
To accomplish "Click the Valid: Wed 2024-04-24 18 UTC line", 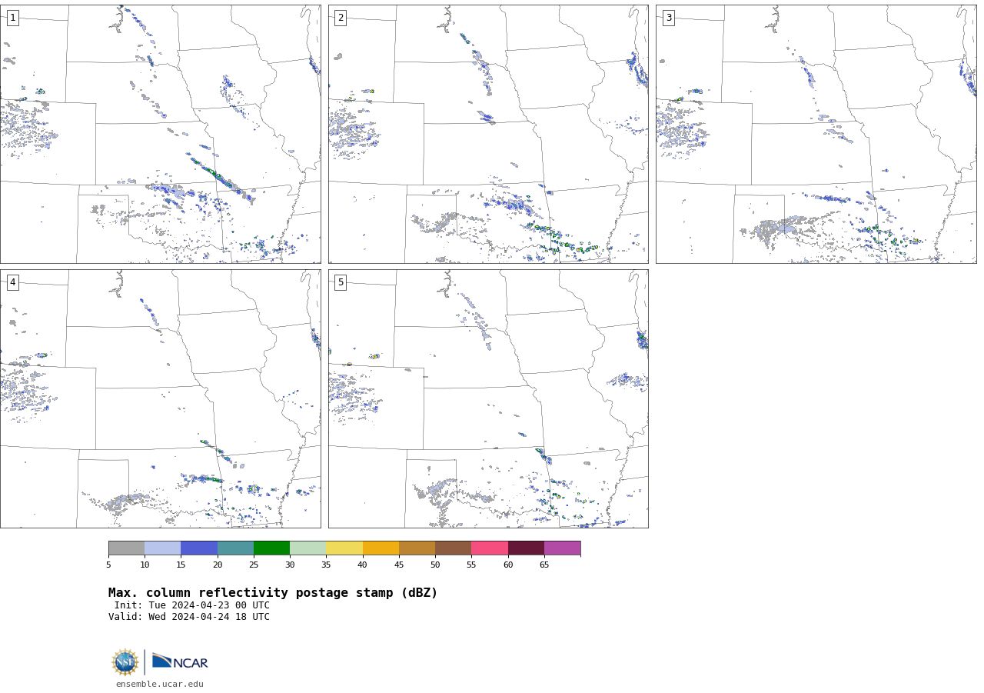I will point(189,617).
